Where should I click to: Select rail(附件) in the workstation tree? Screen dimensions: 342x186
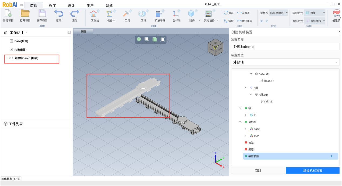21,50
